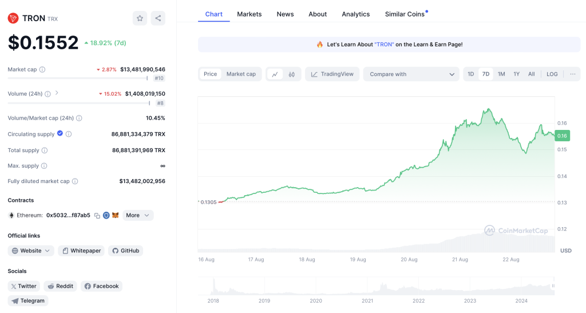This screenshot has height=313, width=586.
Task: Open the GitHub link
Action: tap(125, 251)
